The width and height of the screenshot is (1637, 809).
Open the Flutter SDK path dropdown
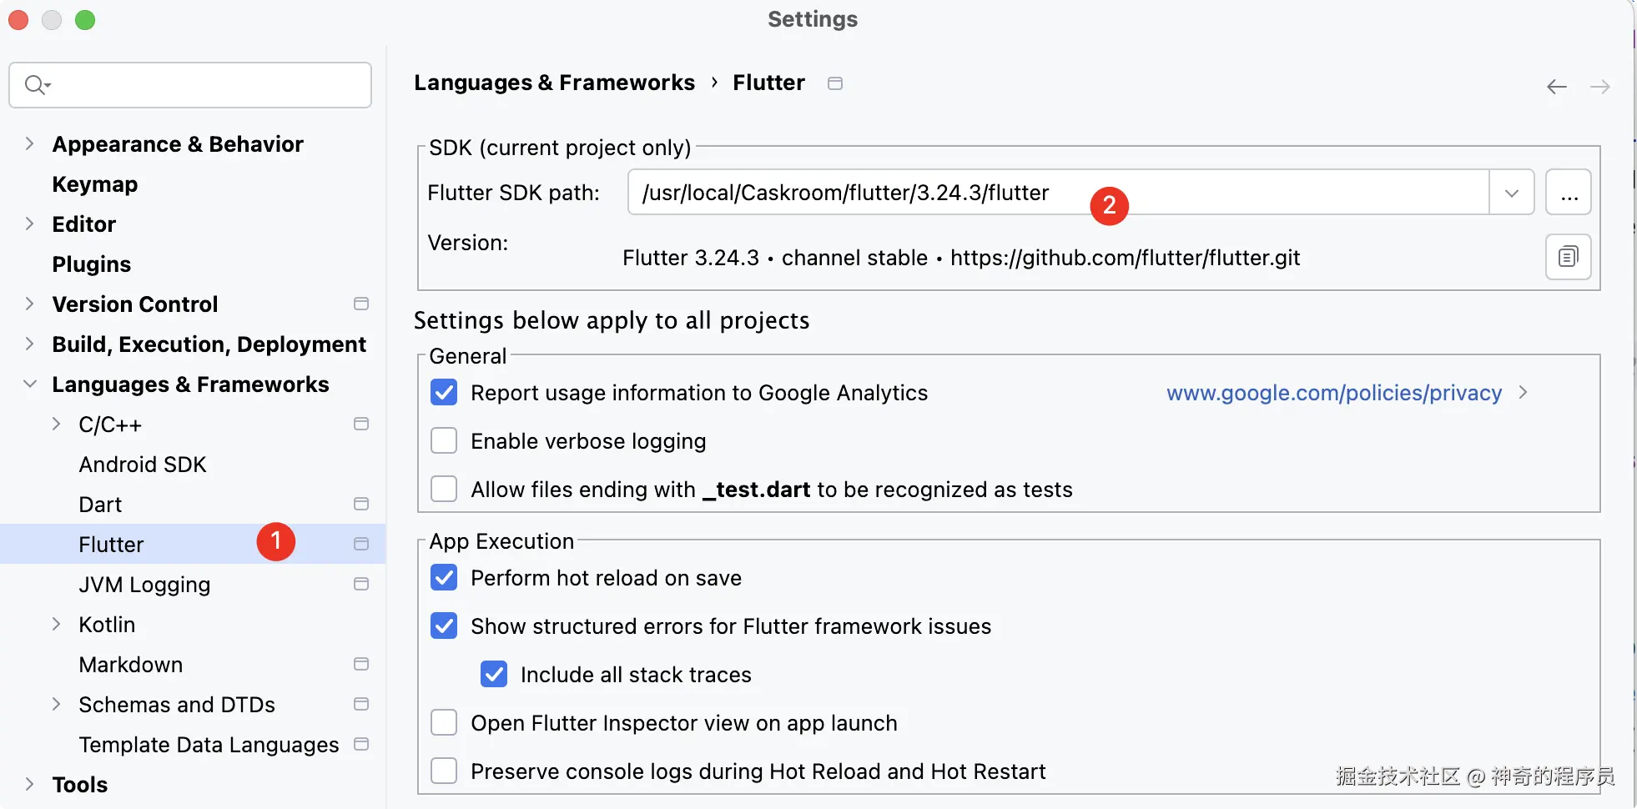[1511, 193]
